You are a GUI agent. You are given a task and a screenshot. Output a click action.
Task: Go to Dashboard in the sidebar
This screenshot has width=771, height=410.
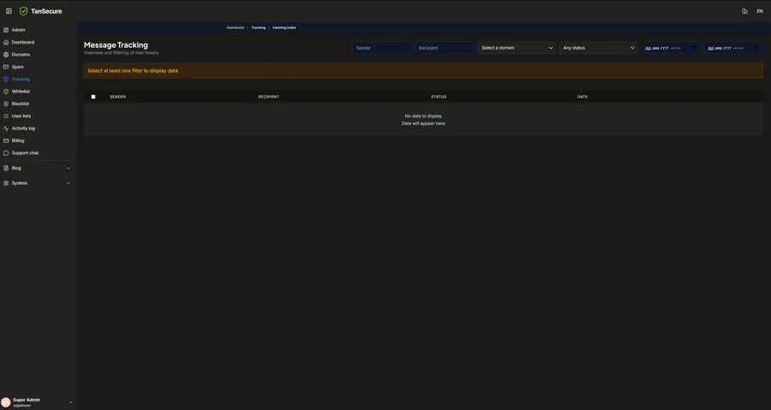tap(23, 42)
